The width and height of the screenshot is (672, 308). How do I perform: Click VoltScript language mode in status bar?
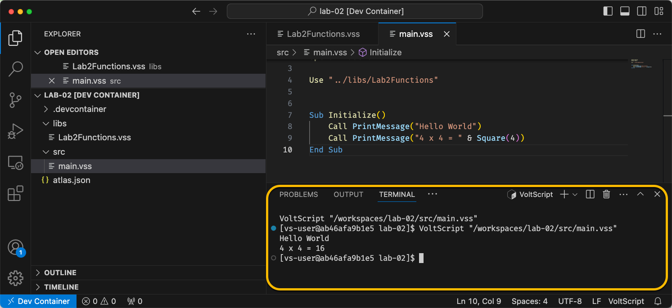pos(626,301)
